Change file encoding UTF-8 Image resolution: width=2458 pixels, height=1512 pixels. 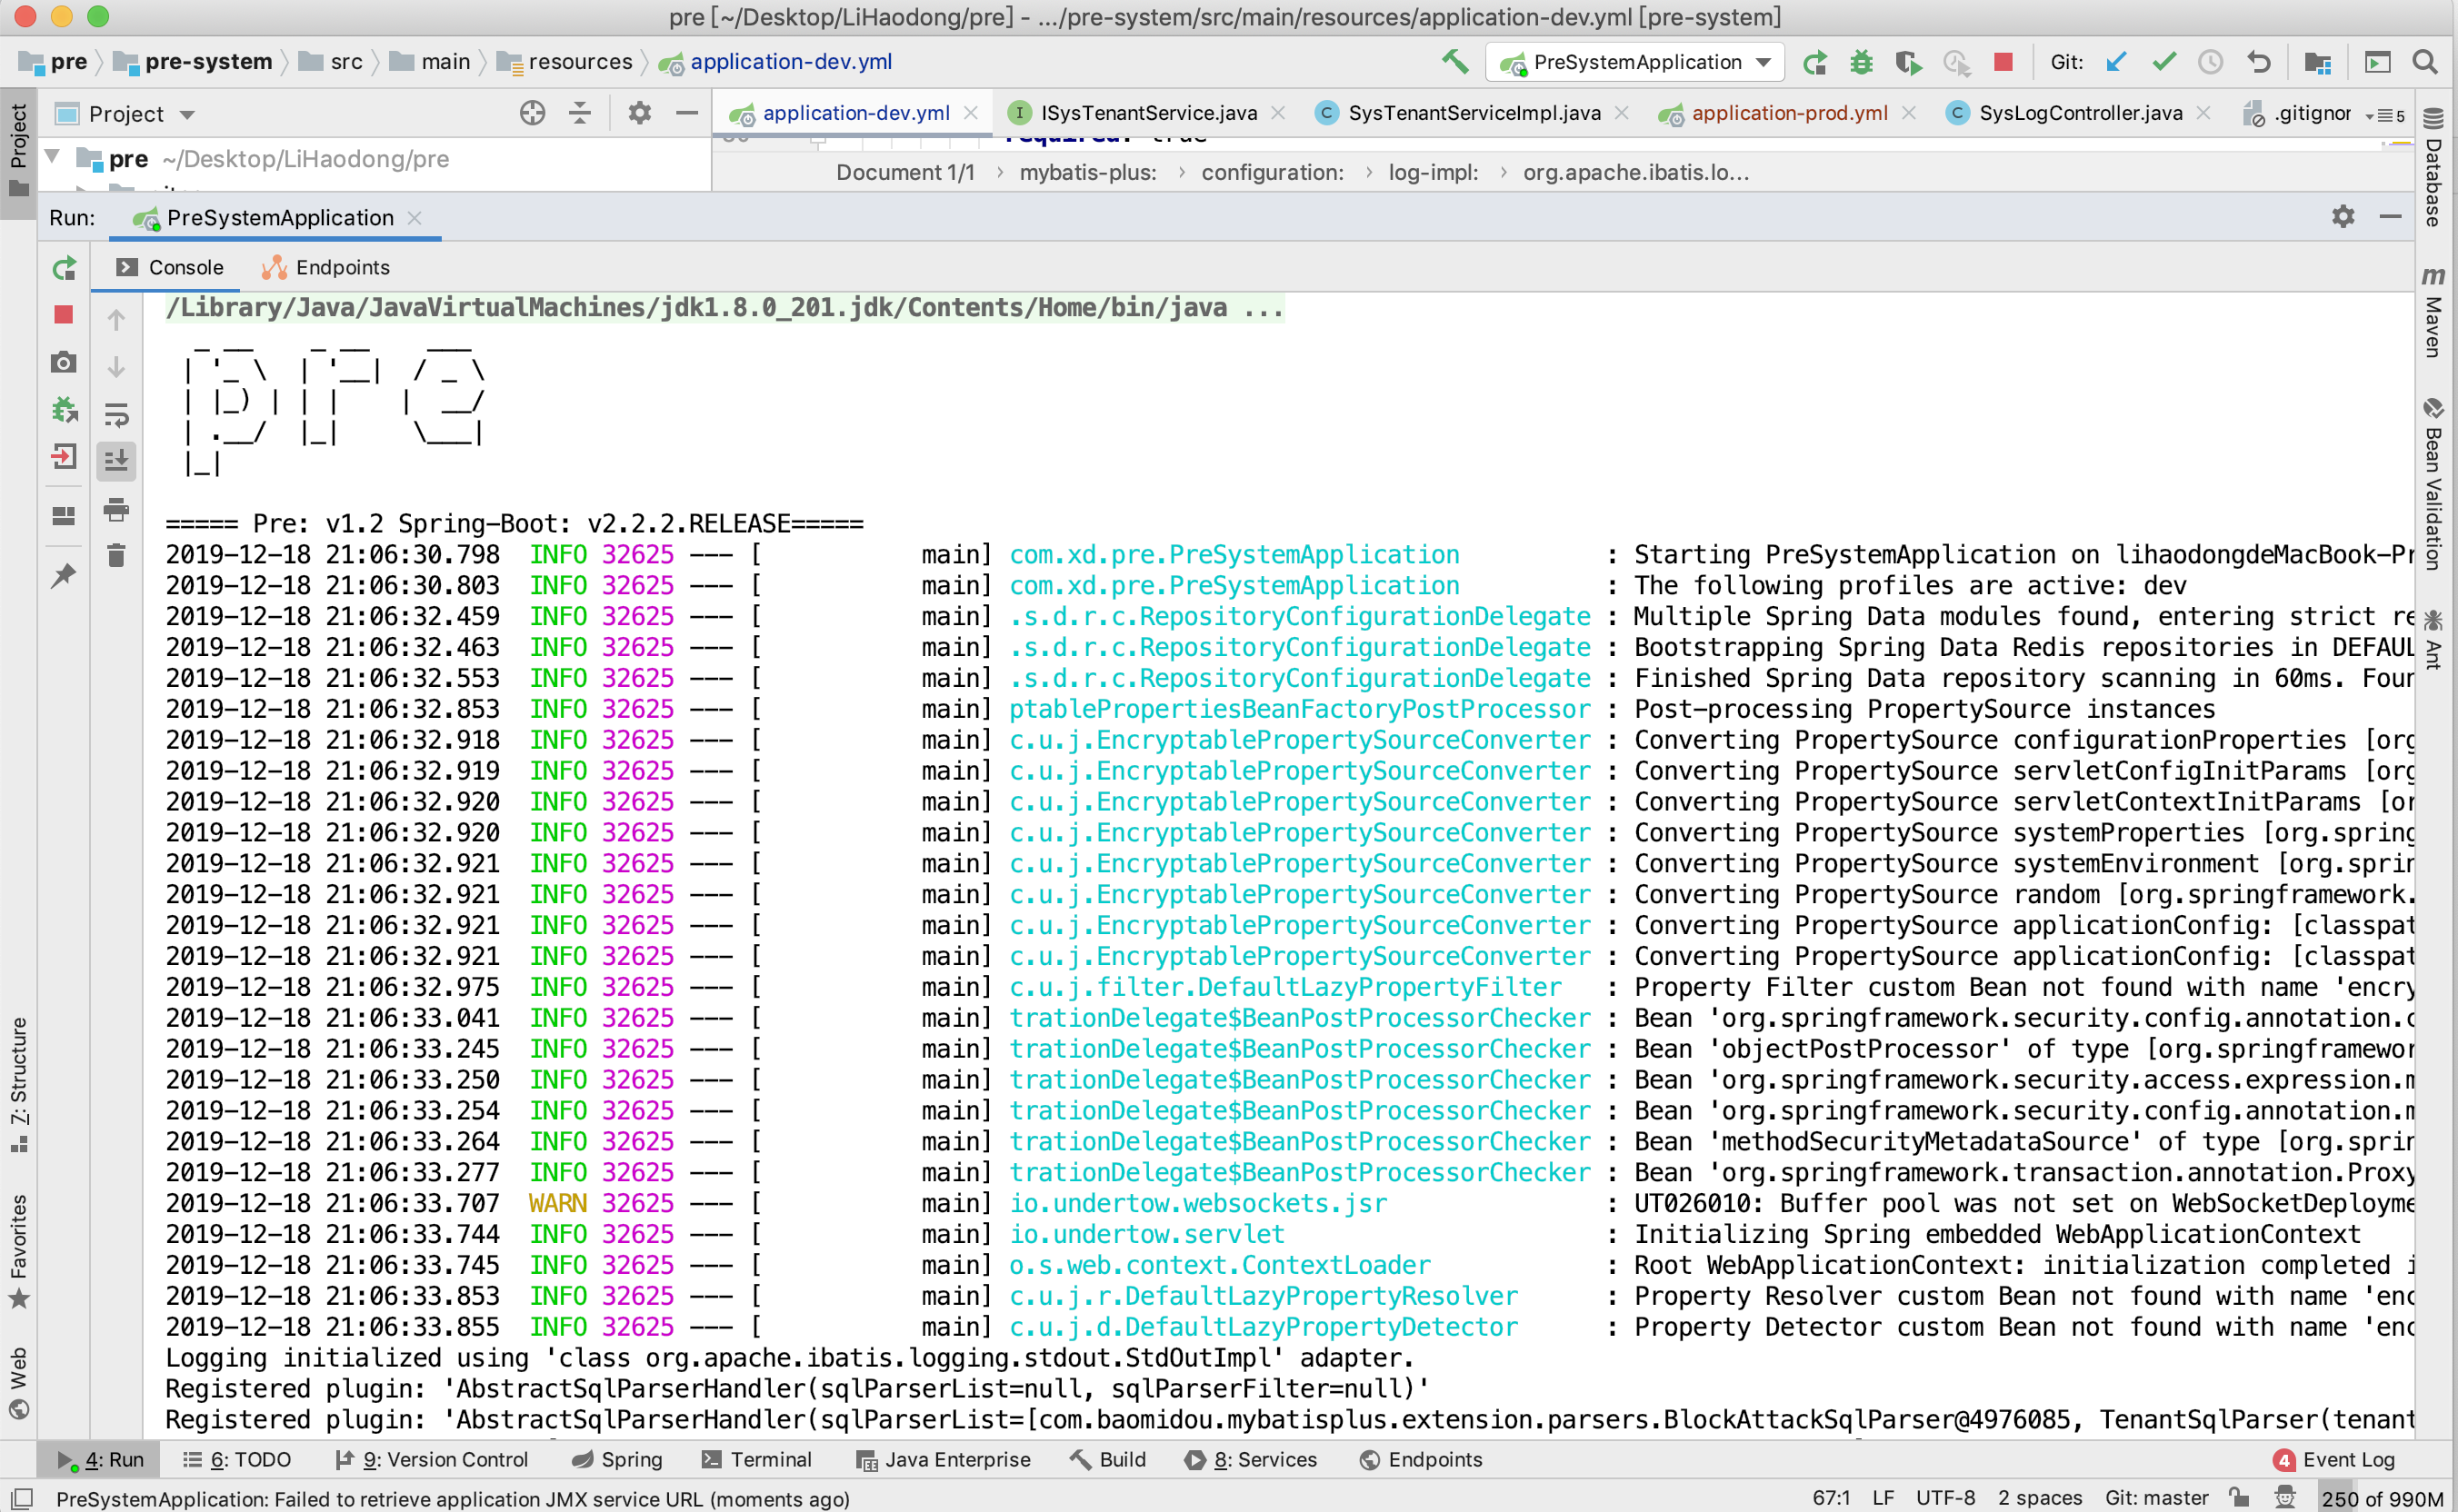click(x=1946, y=1498)
